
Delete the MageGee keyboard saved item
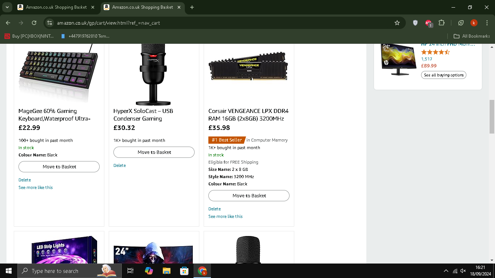pos(25,180)
